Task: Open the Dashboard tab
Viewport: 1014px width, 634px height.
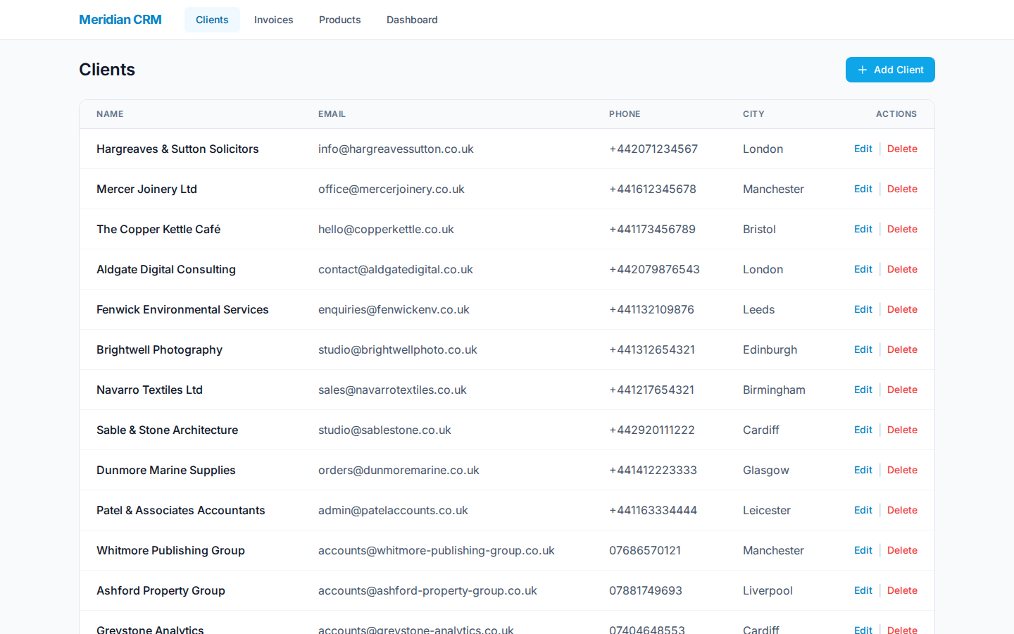Action: (412, 20)
